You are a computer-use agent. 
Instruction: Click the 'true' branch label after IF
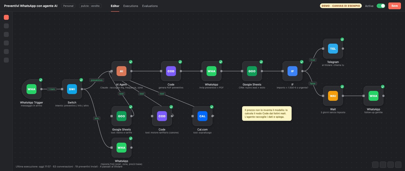point(312,60)
